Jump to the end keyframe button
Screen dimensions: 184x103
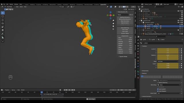coord(74,90)
